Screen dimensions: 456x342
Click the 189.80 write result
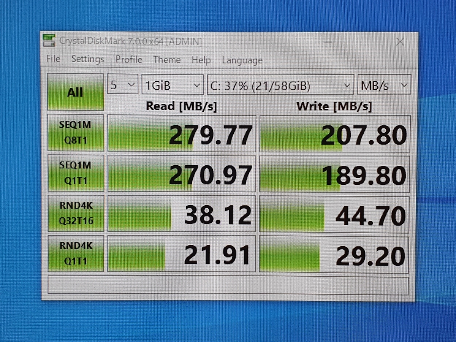point(334,174)
